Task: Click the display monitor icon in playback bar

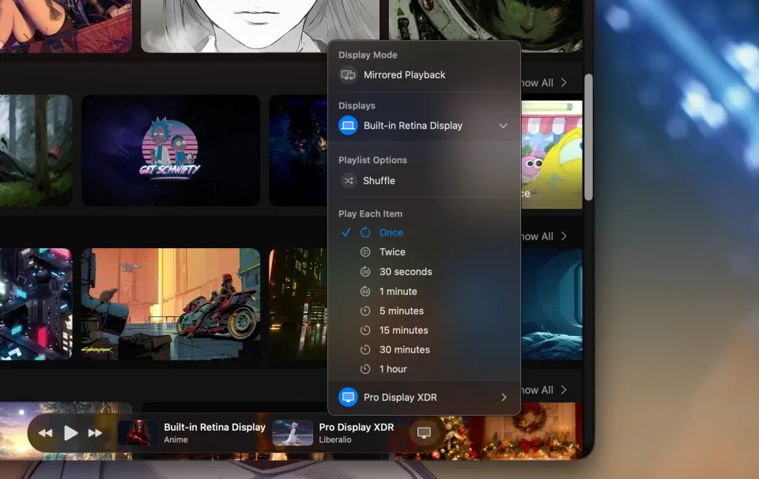Action: (x=424, y=432)
